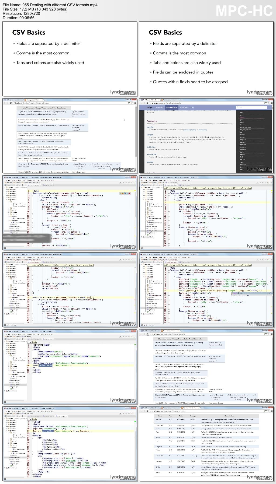Open the five-bullet CSV Basics frame at 00:01:04
276x484 pixels.
click(x=206, y=59)
